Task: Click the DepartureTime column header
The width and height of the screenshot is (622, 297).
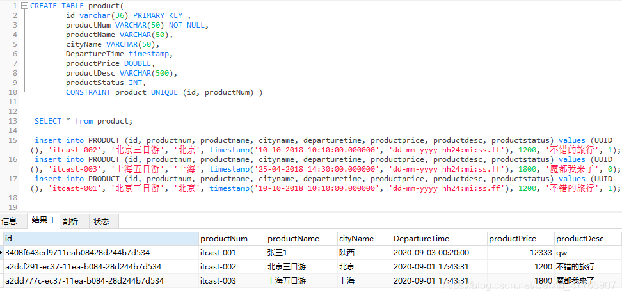Action: (x=439, y=239)
